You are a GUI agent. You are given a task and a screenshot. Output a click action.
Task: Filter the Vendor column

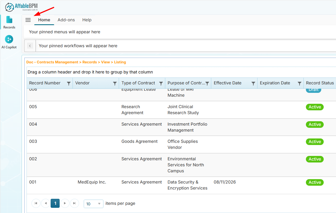pos(115,83)
